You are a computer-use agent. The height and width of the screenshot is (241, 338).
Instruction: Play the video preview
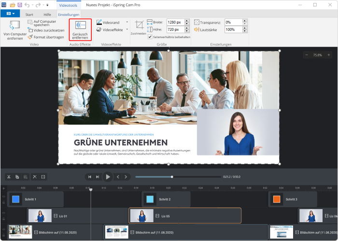108,177
